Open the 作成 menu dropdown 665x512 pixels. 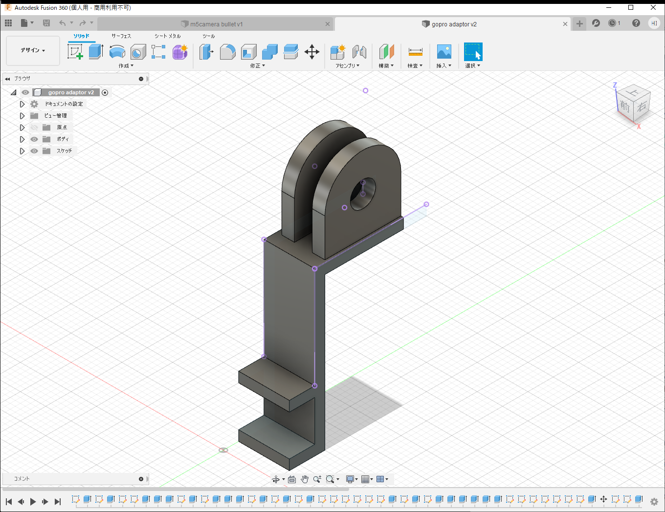pyautogui.click(x=126, y=65)
